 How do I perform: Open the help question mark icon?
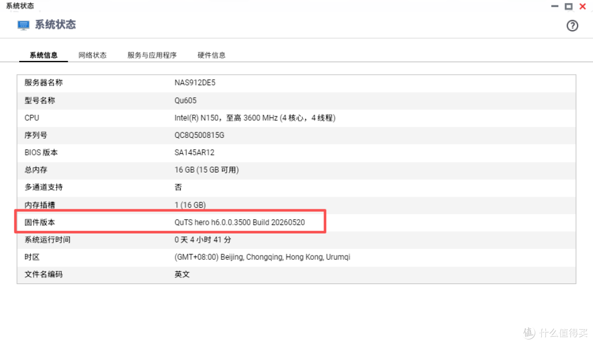572,26
